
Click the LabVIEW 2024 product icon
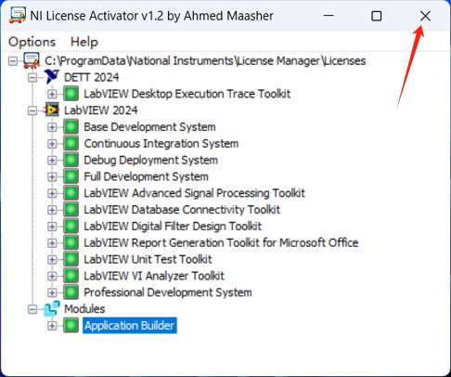coord(51,110)
